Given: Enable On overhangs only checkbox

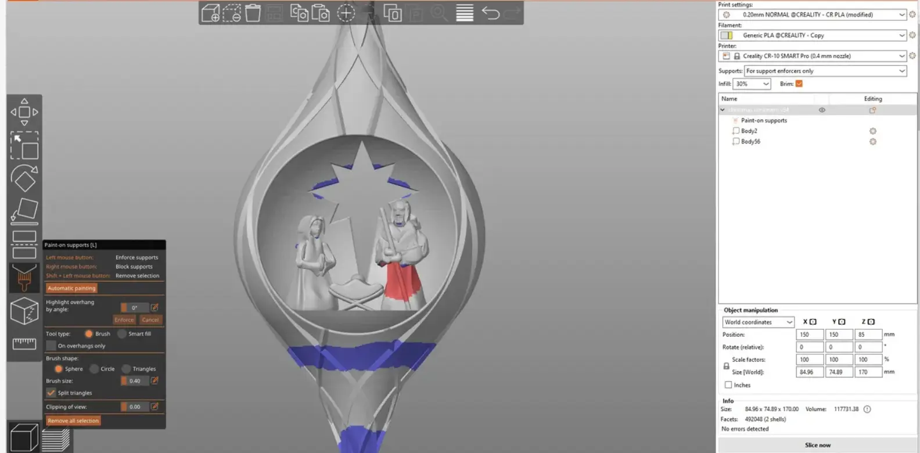Looking at the screenshot, I should [x=52, y=346].
